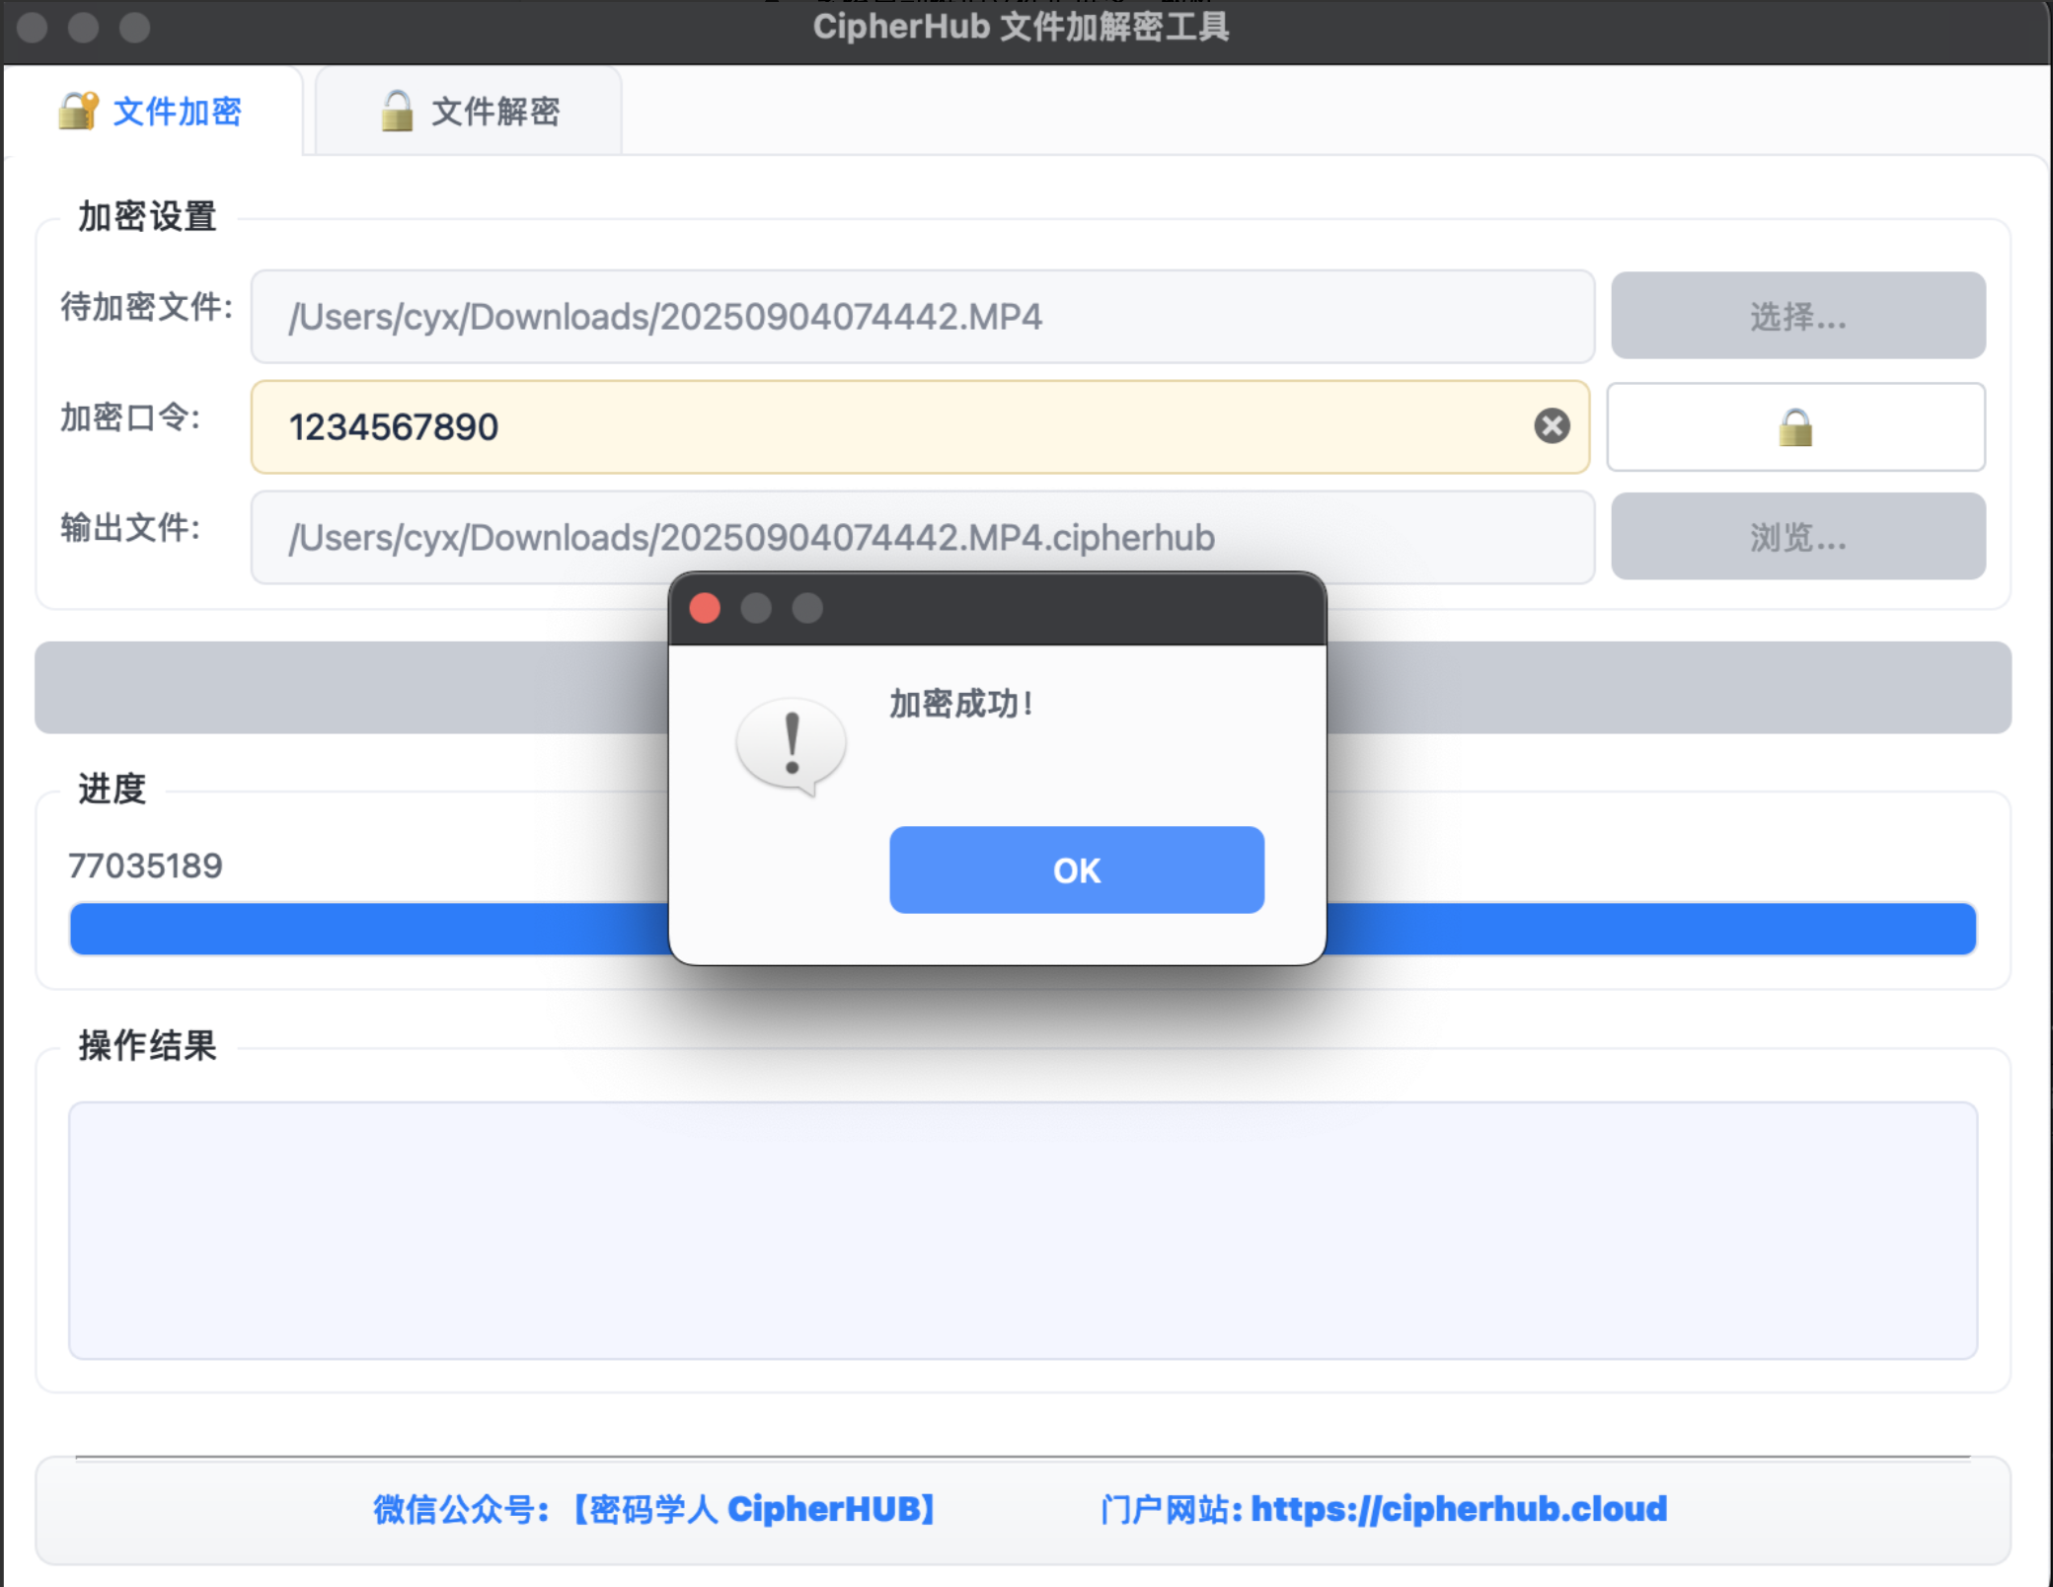Click the clear (X) icon in password field
This screenshot has width=2053, height=1587.
(1550, 426)
